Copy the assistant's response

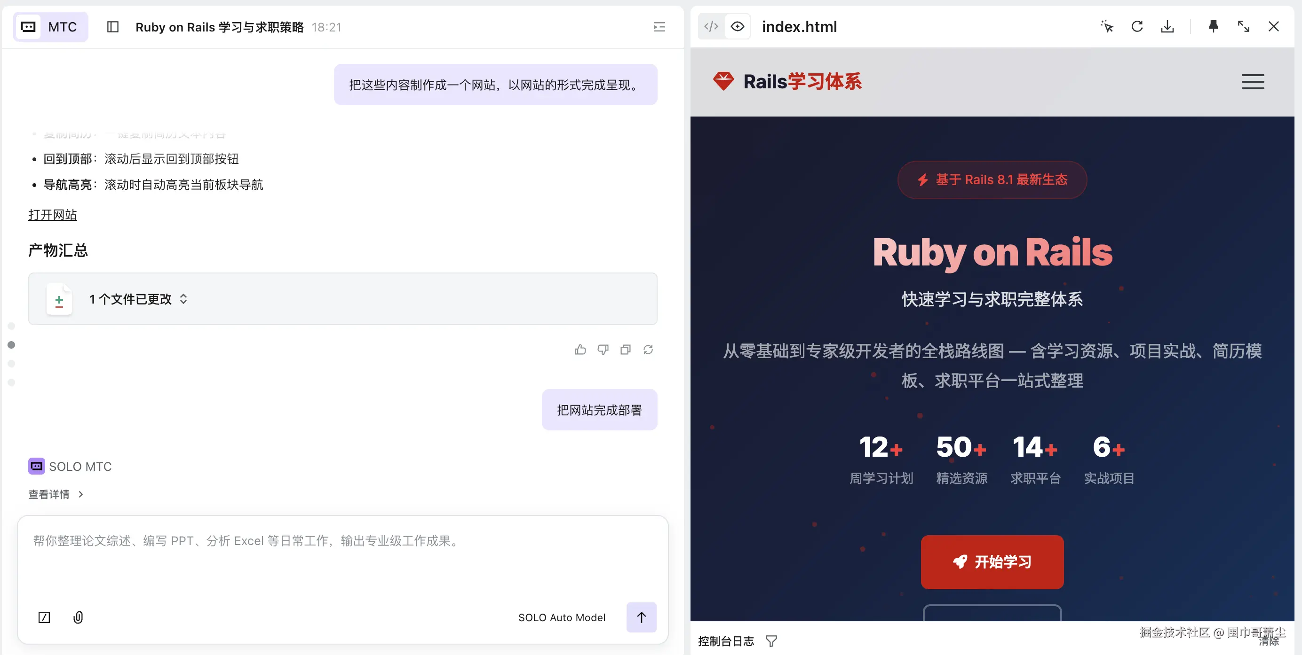click(626, 349)
